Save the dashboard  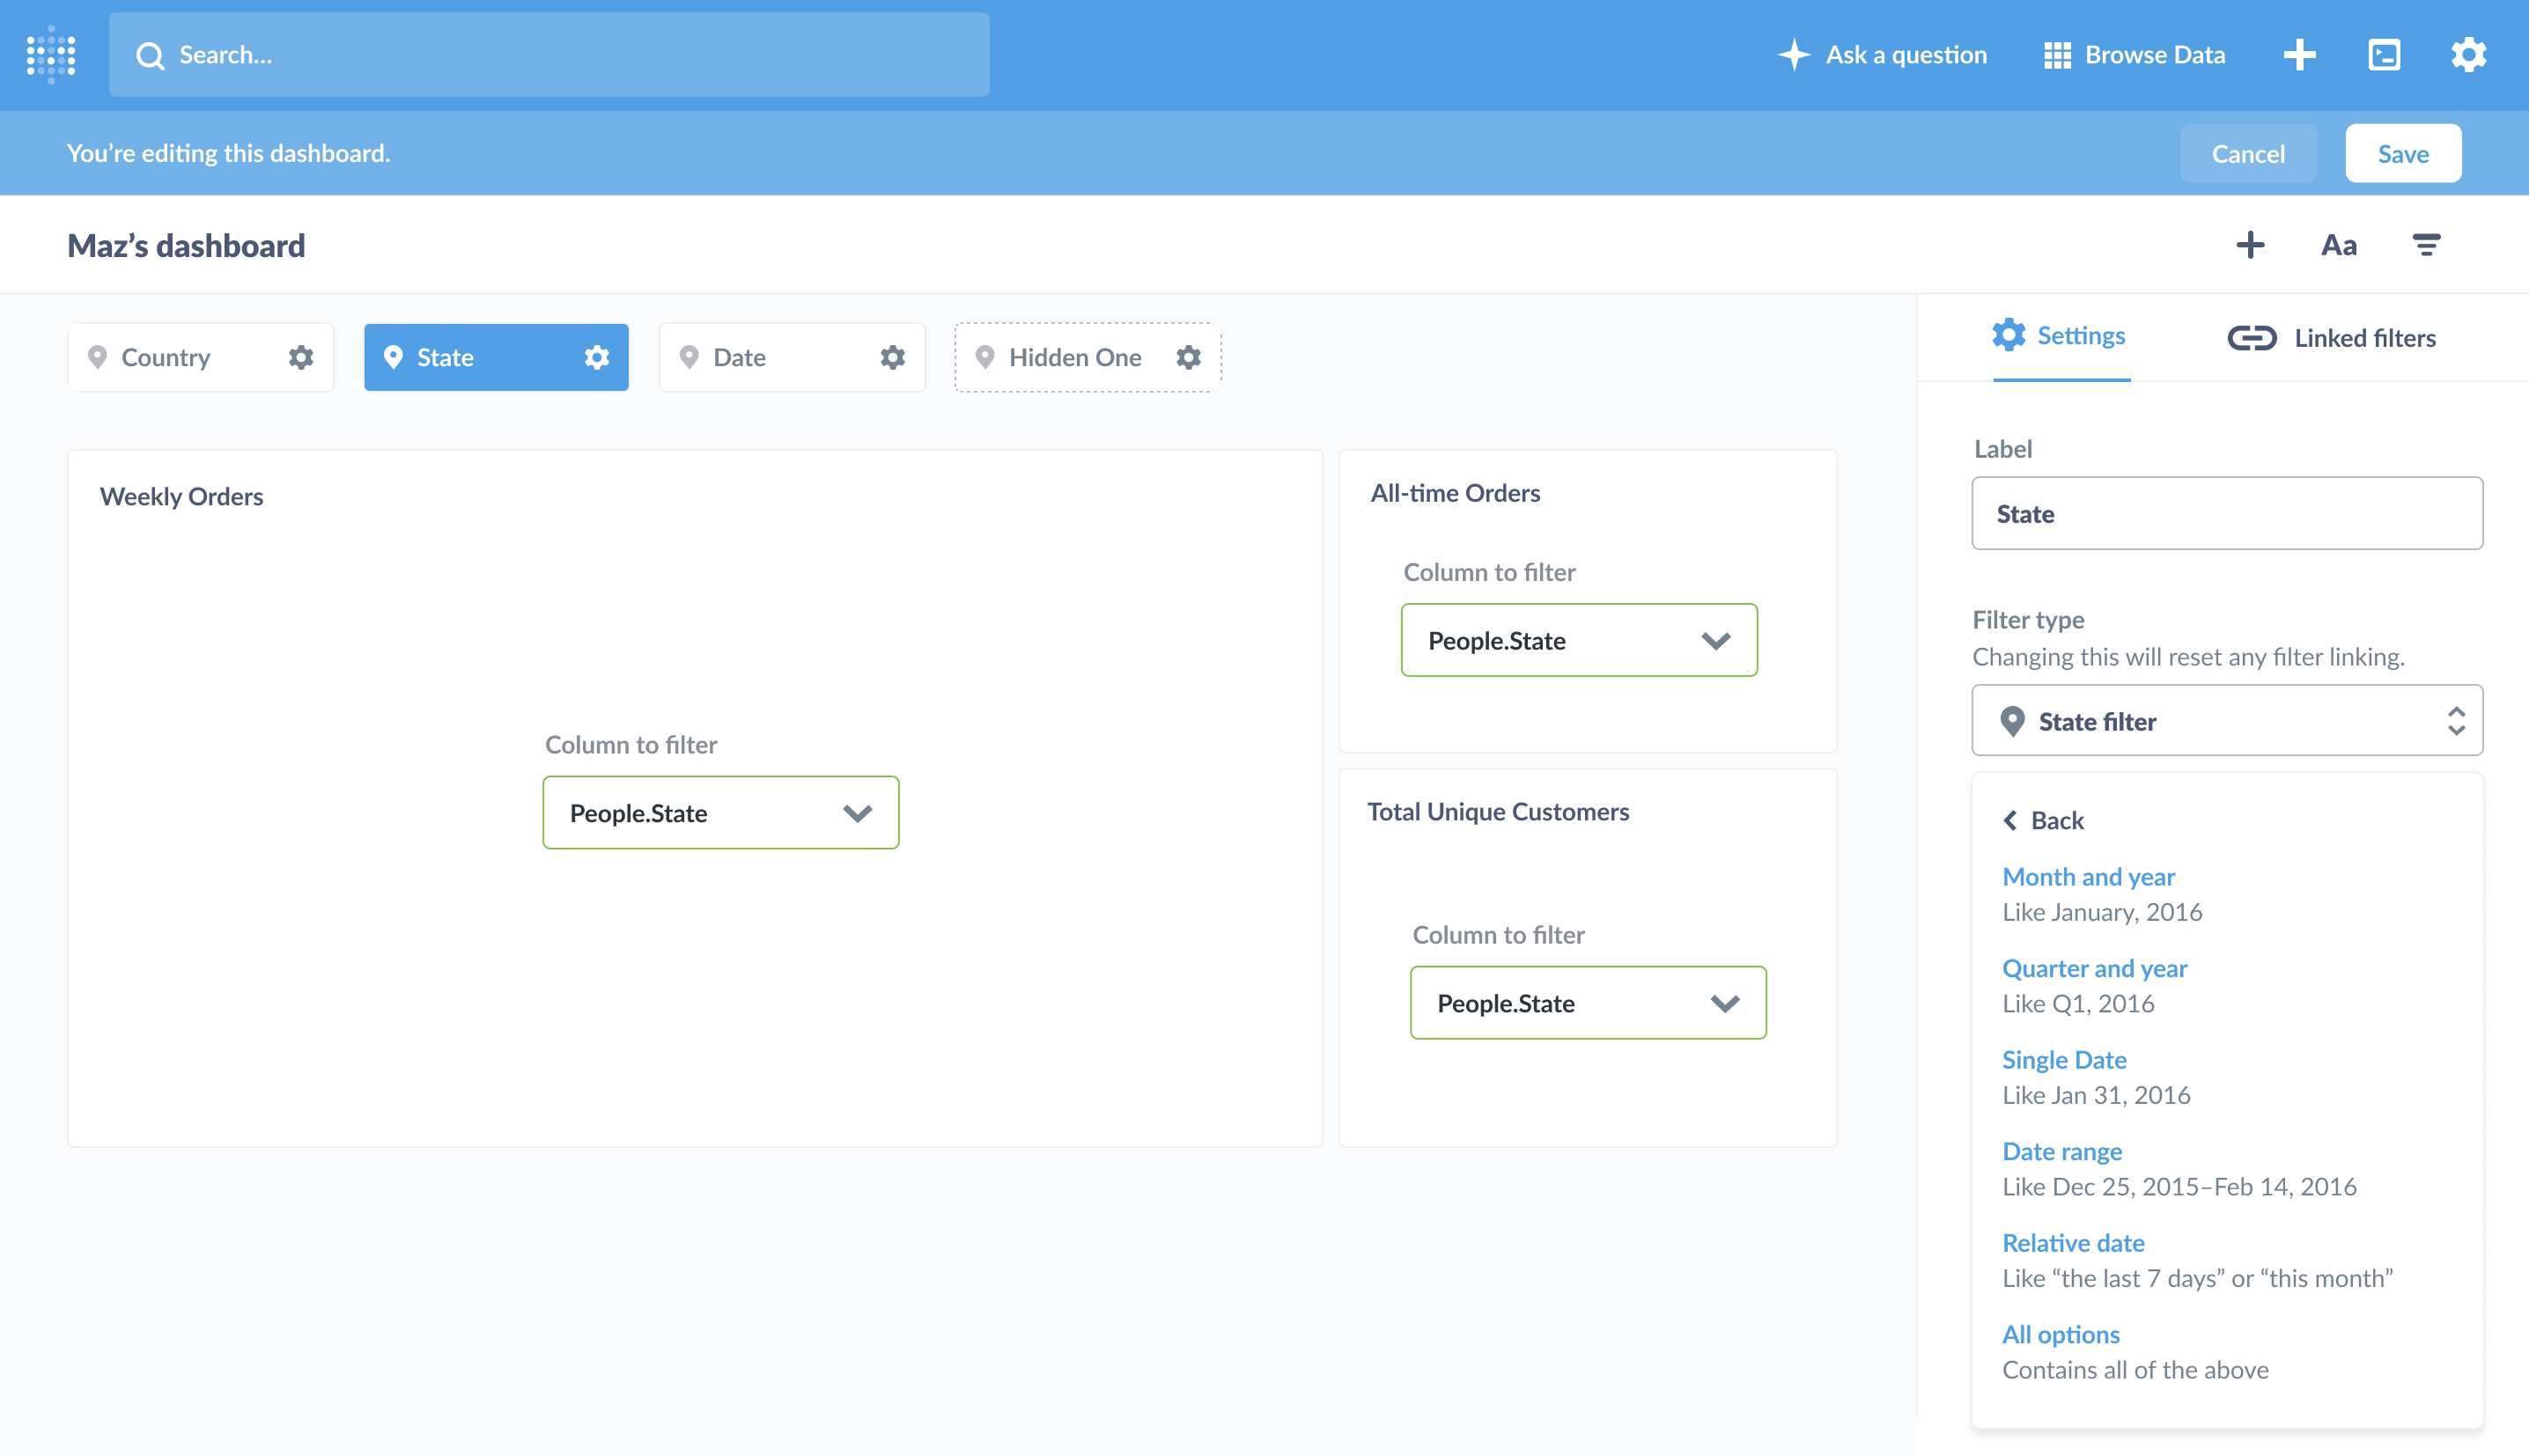tap(2403, 152)
